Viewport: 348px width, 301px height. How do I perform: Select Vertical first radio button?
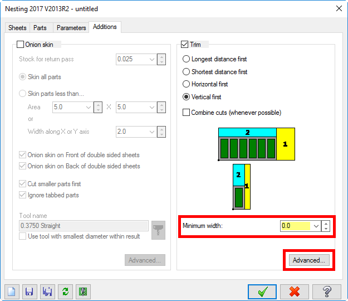pos(186,97)
